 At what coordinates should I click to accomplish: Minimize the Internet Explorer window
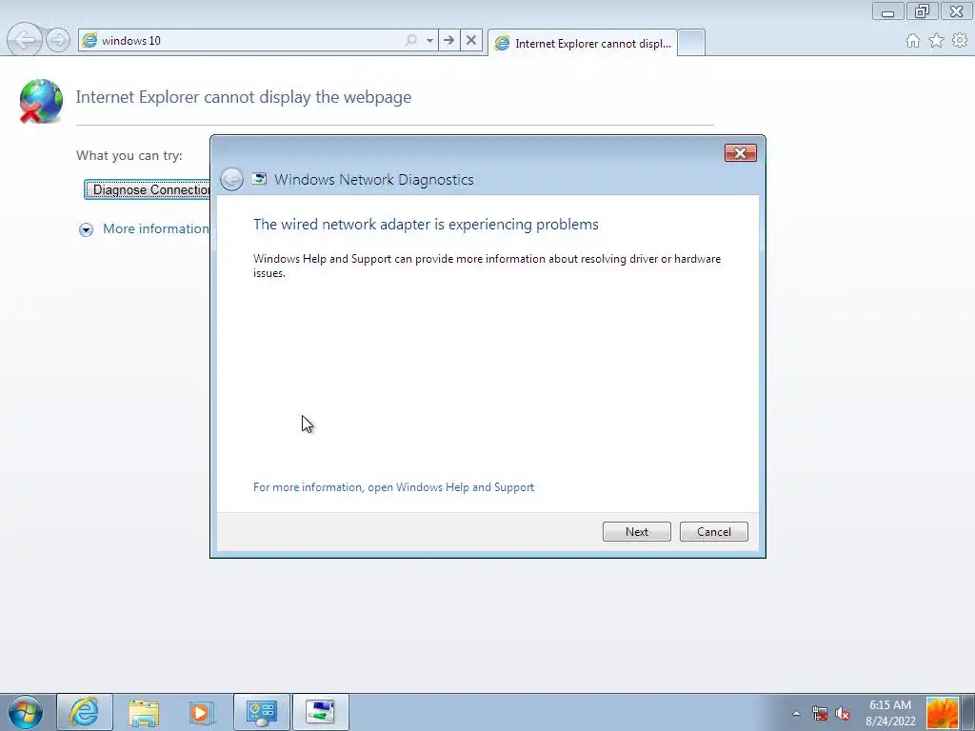[x=888, y=11]
